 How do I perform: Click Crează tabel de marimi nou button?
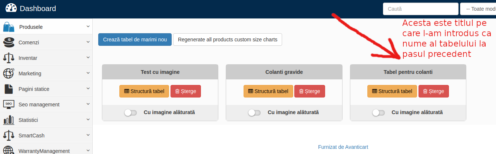pyautogui.click(x=135, y=40)
